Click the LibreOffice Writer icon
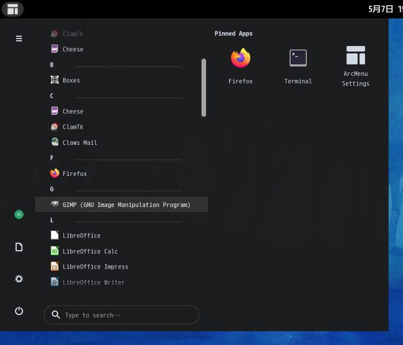The width and height of the screenshot is (403, 345). 55,282
